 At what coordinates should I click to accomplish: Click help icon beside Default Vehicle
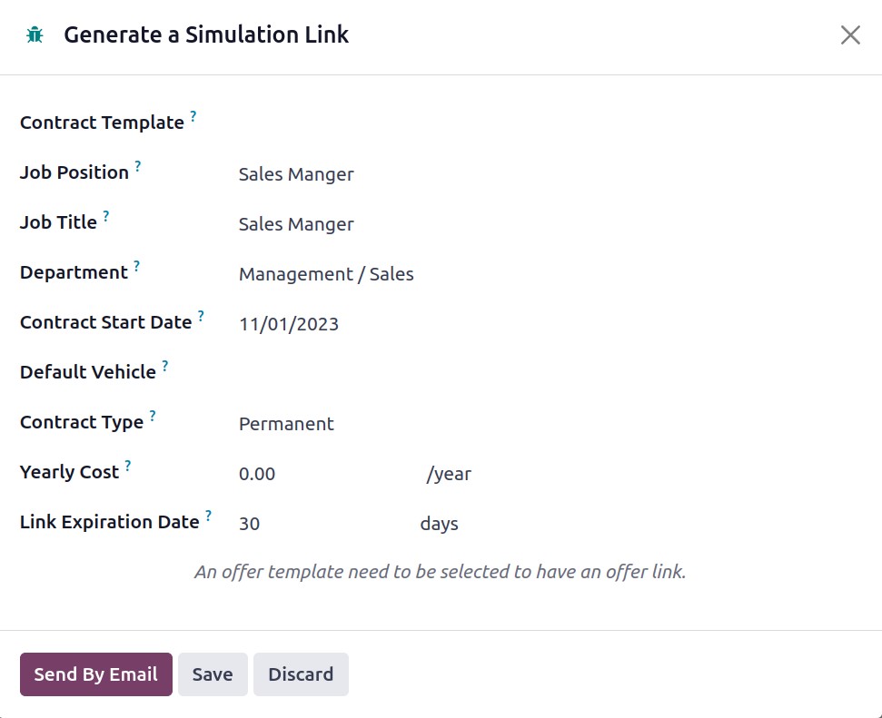coord(164,366)
